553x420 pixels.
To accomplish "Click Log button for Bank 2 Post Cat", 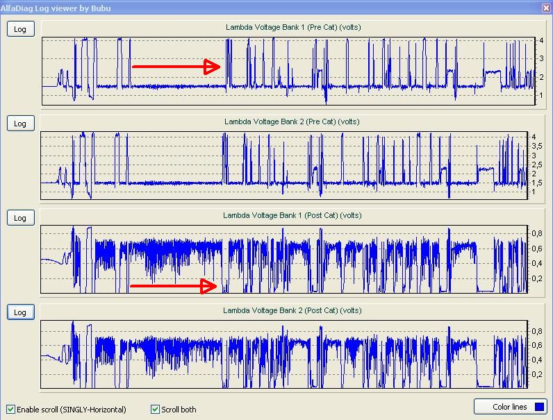I will [x=21, y=312].
